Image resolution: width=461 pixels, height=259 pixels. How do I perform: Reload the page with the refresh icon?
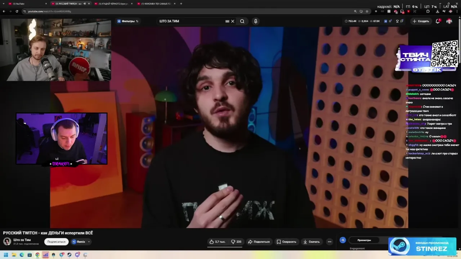17,11
